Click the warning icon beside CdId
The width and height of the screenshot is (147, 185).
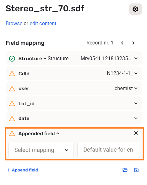click(12, 74)
